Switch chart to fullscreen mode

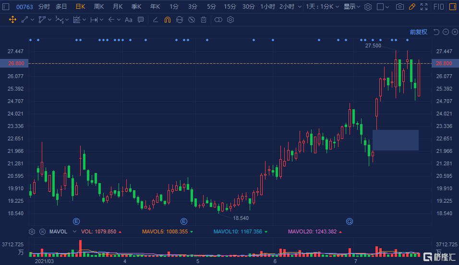(424, 7)
